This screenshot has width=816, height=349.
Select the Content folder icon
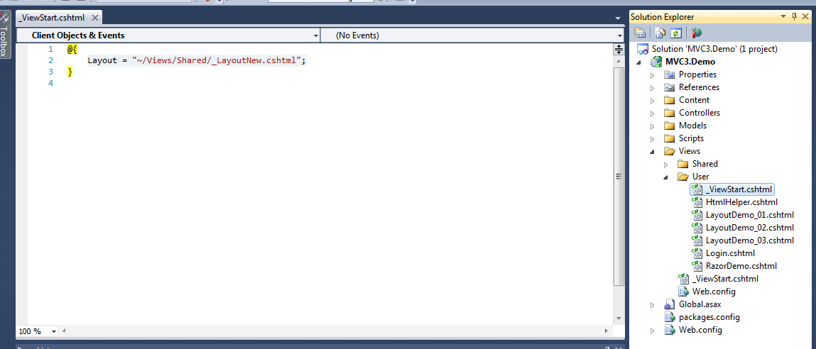click(x=669, y=101)
